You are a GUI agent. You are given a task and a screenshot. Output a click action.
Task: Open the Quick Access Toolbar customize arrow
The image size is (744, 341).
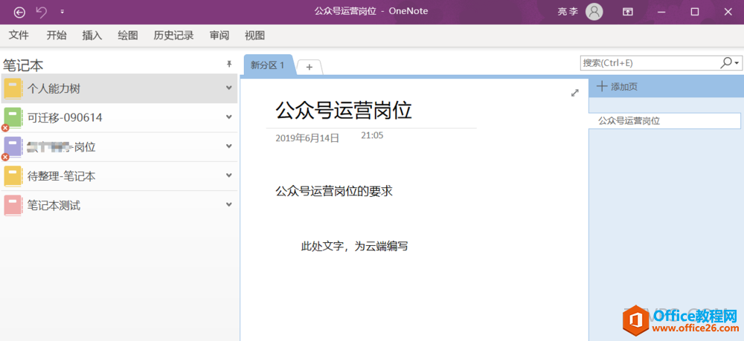coord(62,12)
